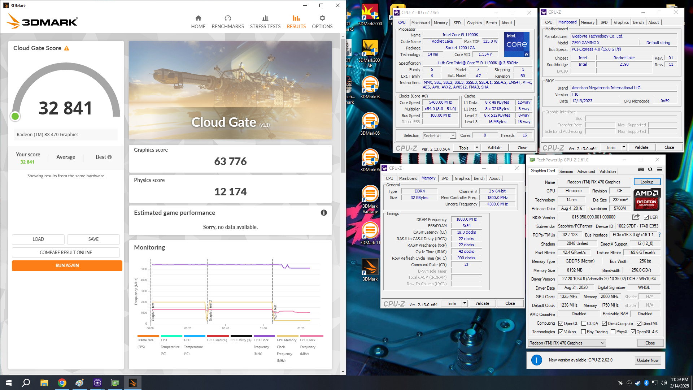The height and width of the screenshot is (390, 693).
Task: Open the 3DMark2000 desktop shortcut
Action: [370, 15]
